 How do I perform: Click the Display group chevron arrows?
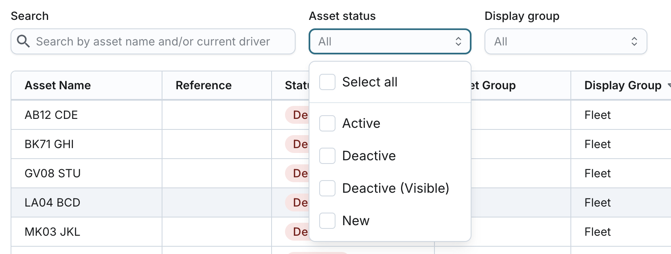pyautogui.click(x=634, y=41)
